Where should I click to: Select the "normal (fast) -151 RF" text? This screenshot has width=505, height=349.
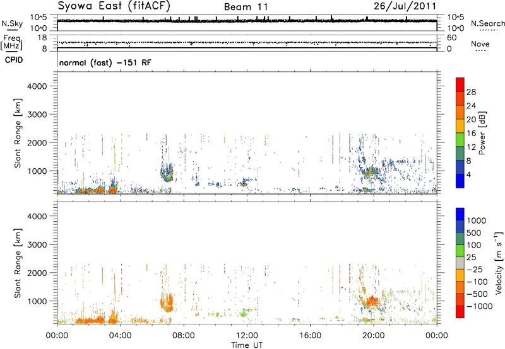click(105, 62)
